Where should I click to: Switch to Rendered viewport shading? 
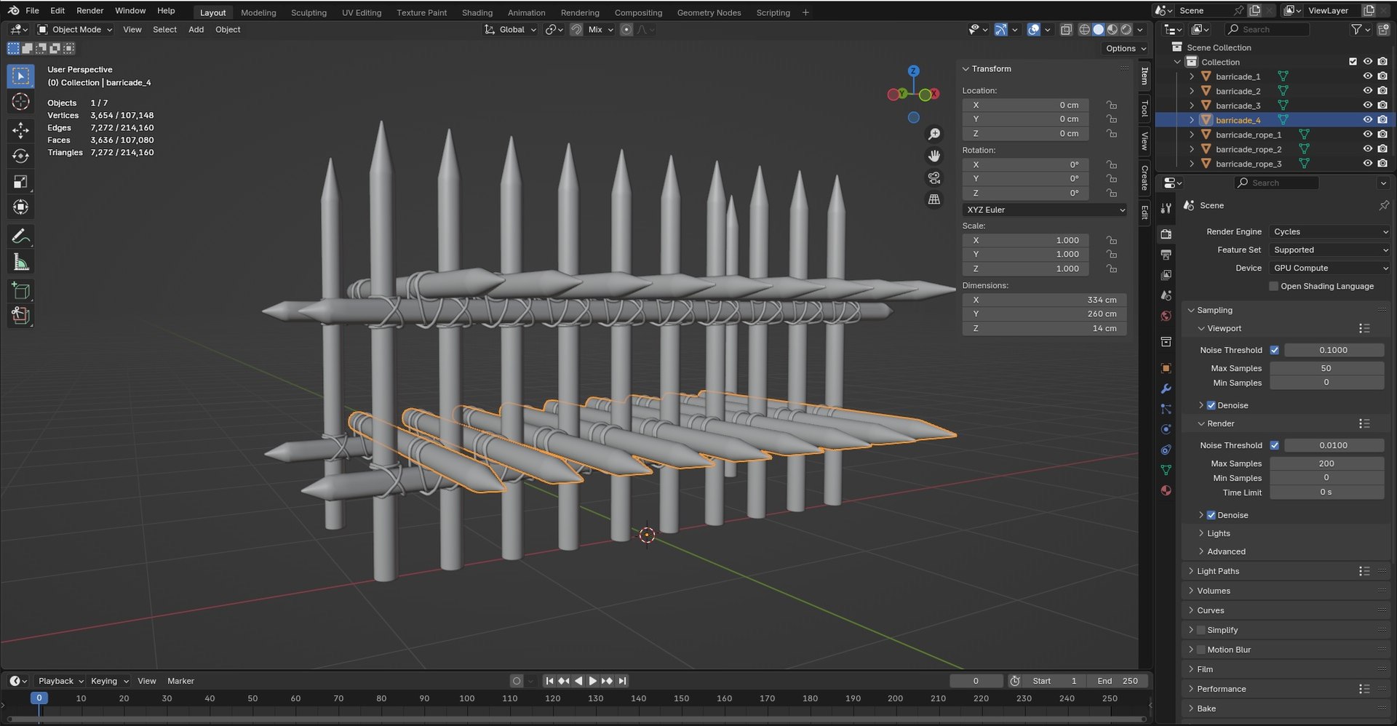1126,30
